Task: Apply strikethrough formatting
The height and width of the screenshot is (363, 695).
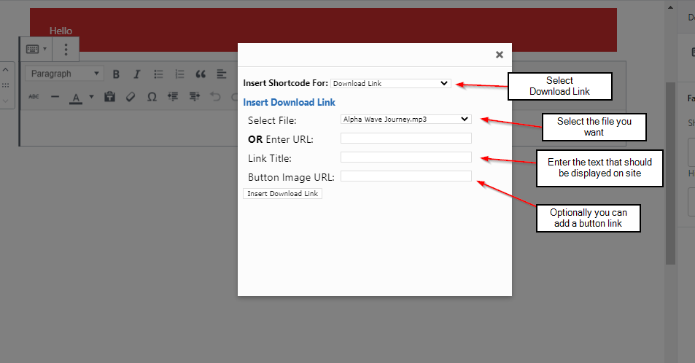Action: [x=34, y=96]
